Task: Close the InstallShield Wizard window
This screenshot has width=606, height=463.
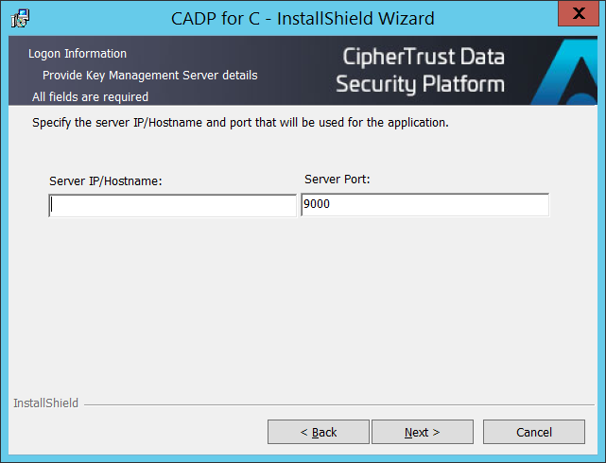Action: pos(578,15)
